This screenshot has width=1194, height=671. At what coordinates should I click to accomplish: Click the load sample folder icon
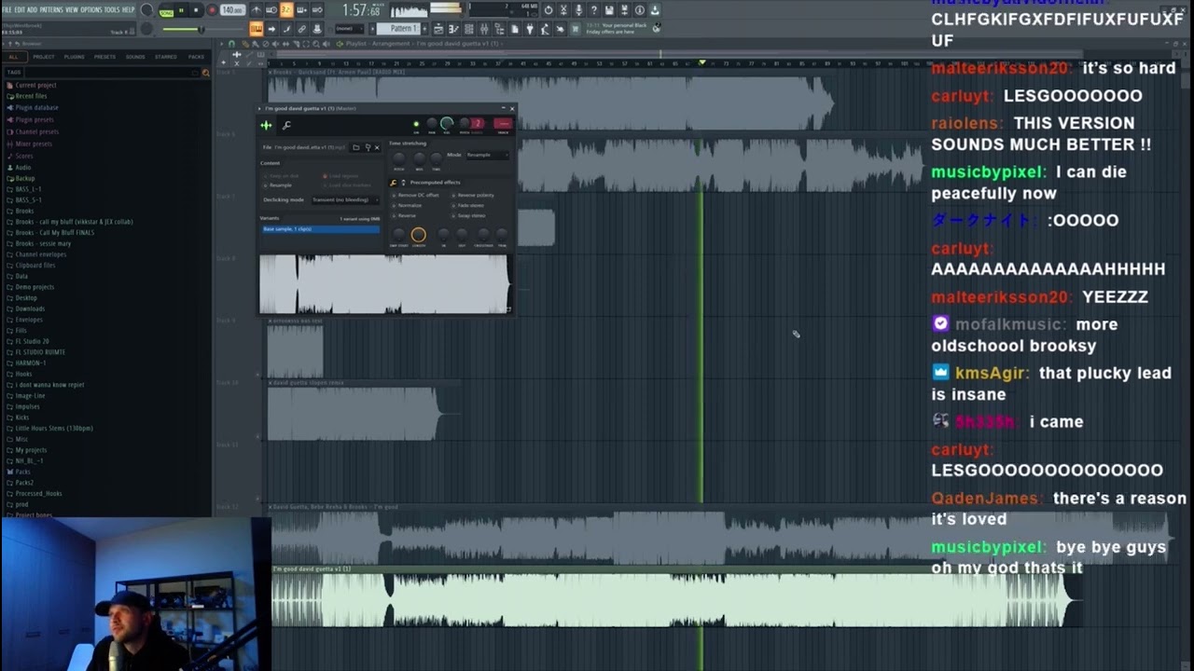(356, 147)
